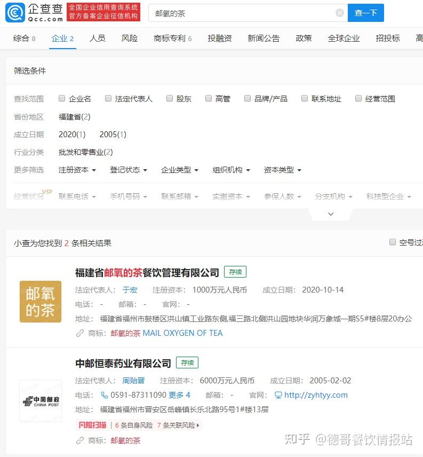
Task: Open trademark 邮氧的茶 under 中邮恒泰药业
Action: coord(125,440)
